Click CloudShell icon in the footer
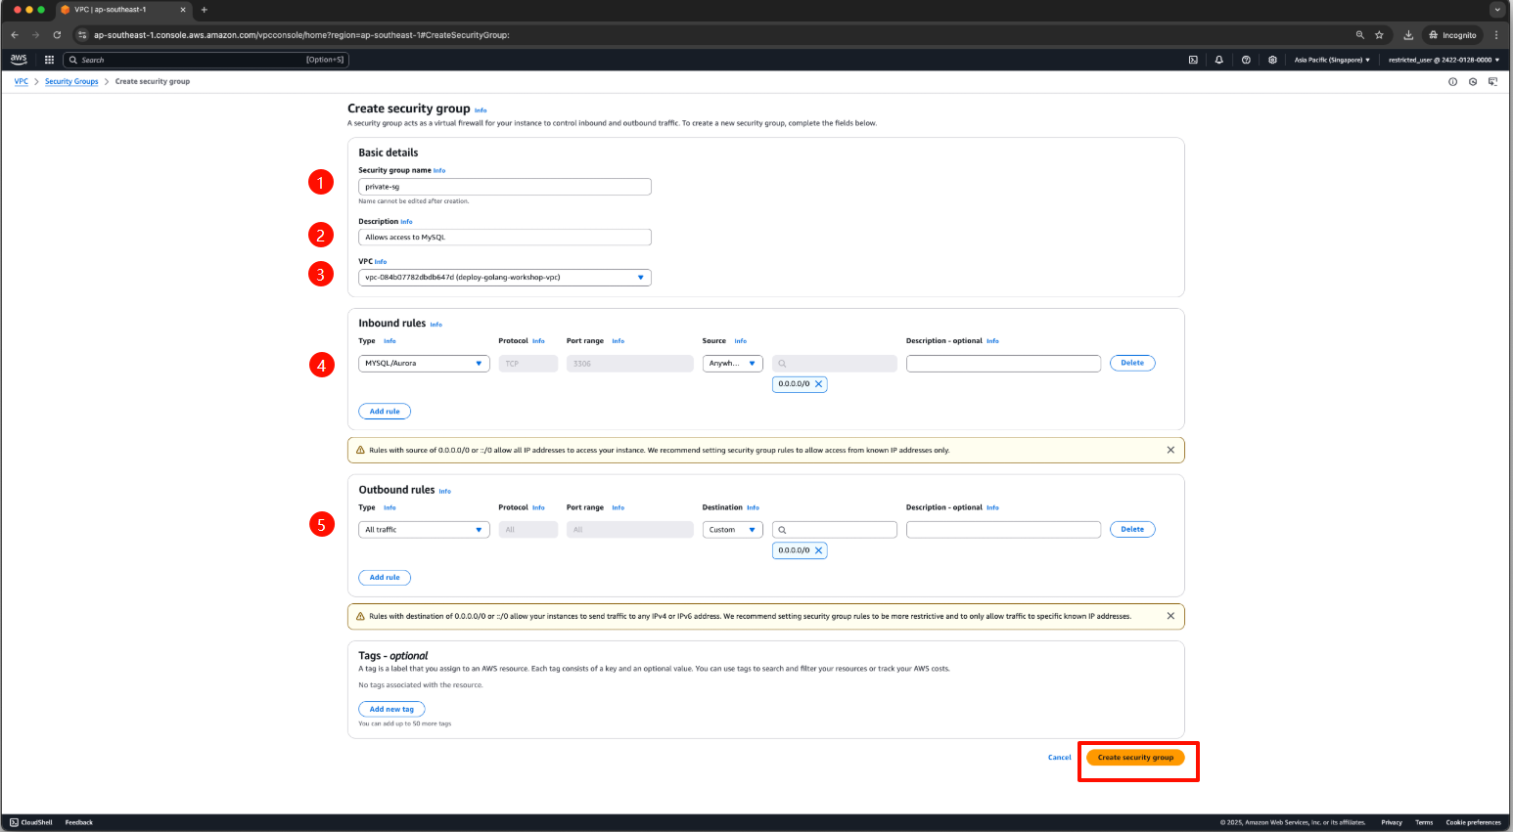Screen dimensions: 1513x832 (15, 822)
